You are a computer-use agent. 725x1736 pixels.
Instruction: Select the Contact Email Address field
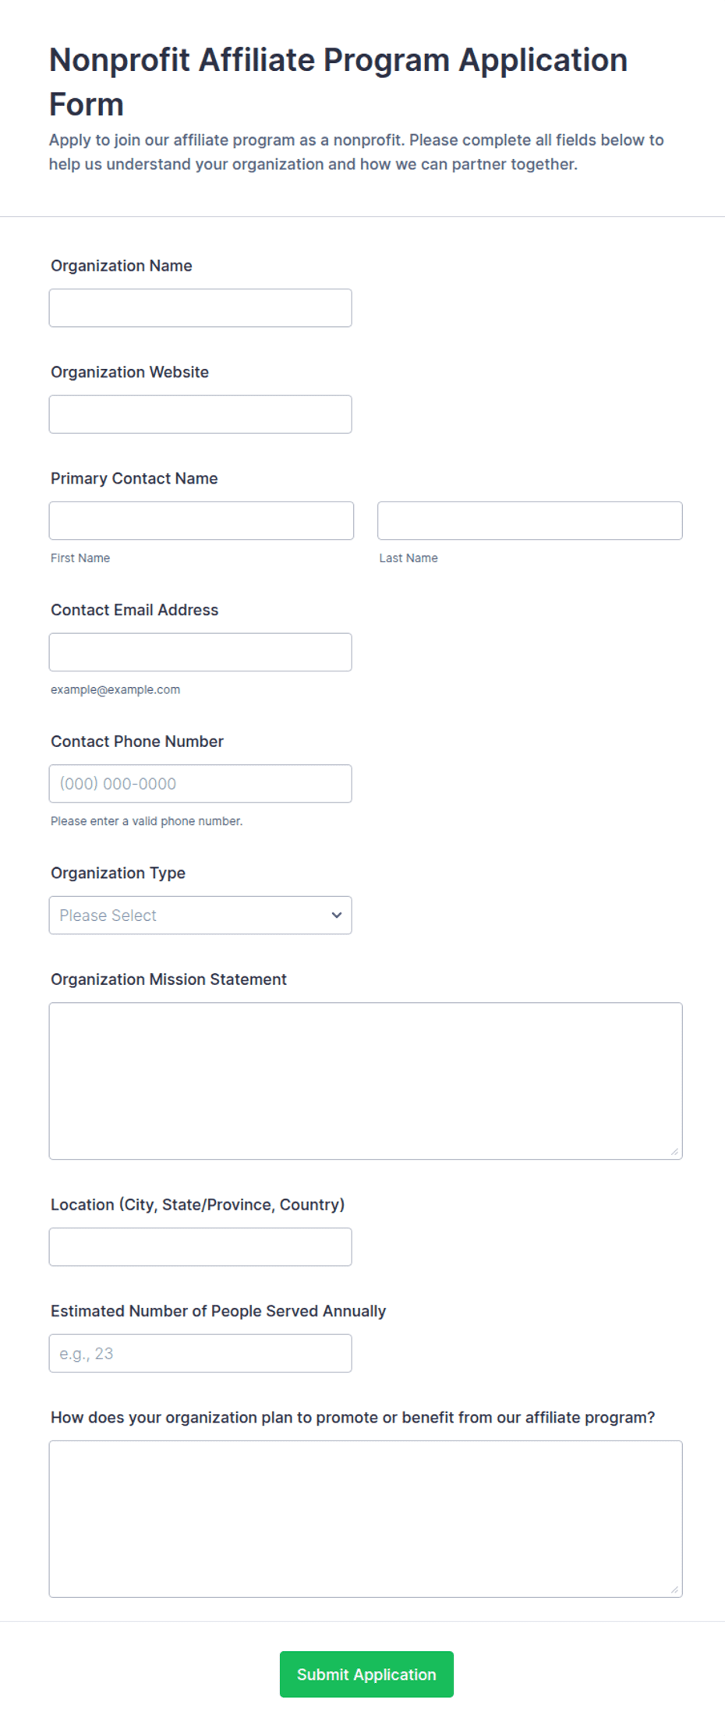tap(200, 652)
